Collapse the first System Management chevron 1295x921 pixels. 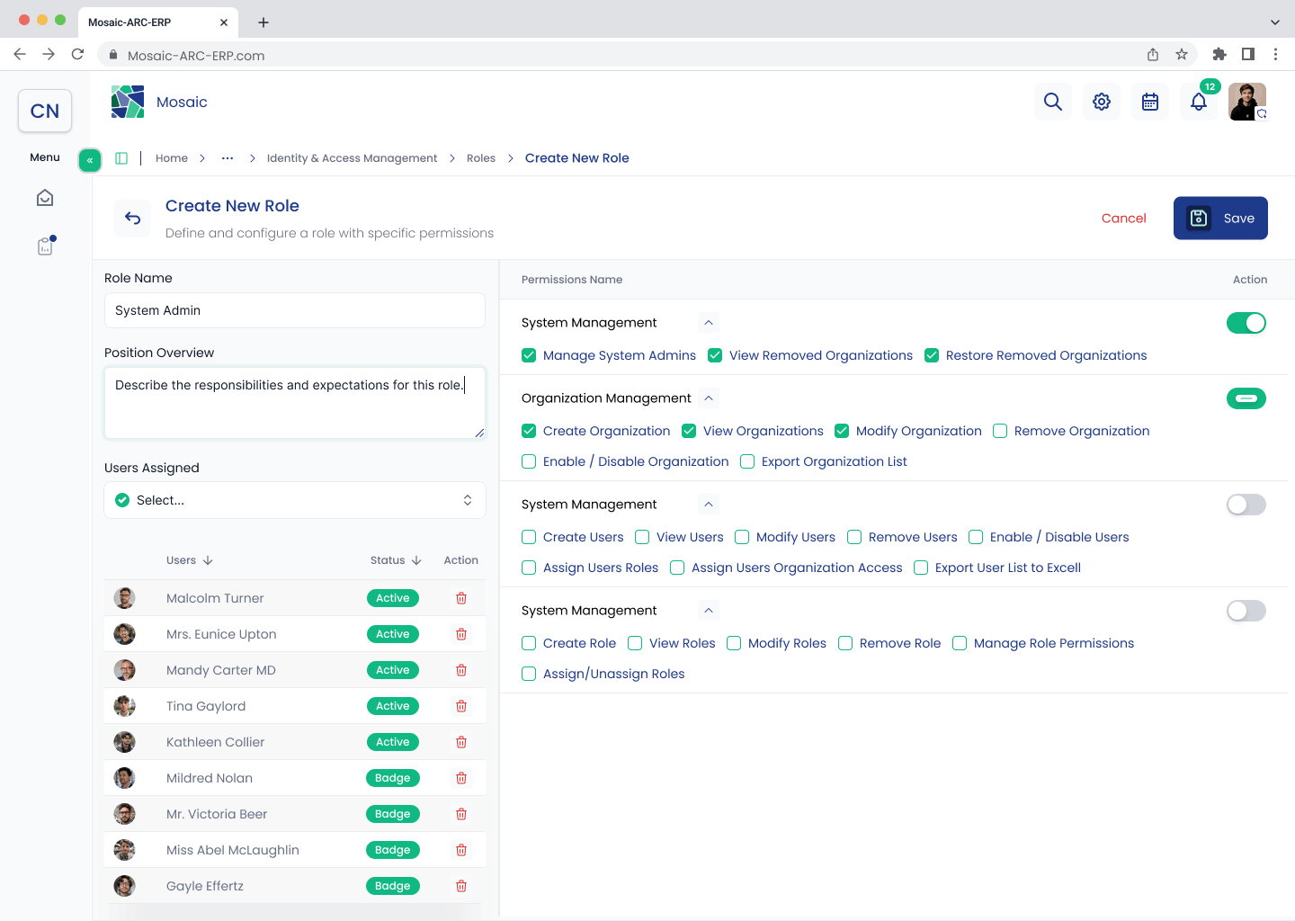pos(709,322)
